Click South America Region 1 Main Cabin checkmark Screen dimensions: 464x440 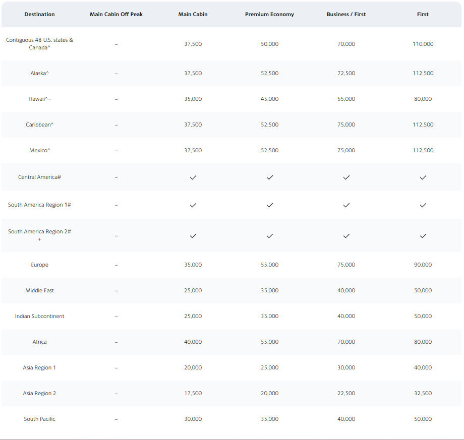point(193,205)
